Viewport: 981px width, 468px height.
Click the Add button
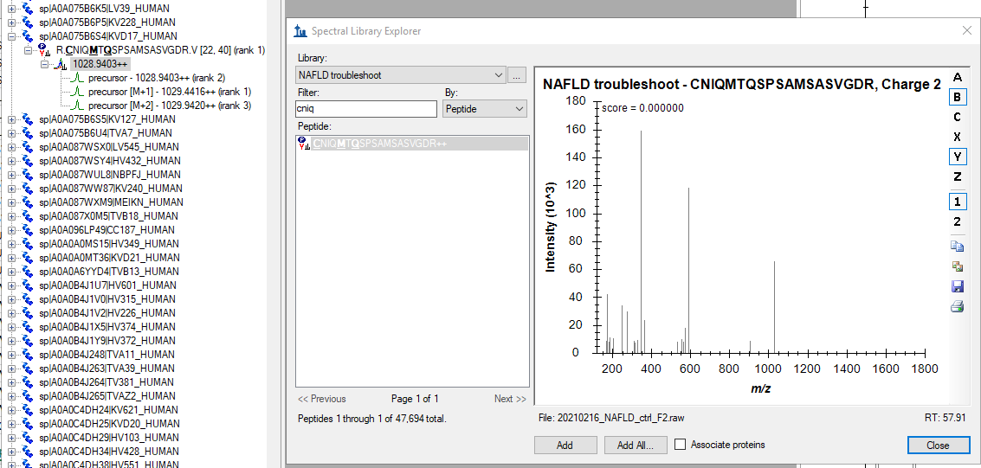pos(565,446)
